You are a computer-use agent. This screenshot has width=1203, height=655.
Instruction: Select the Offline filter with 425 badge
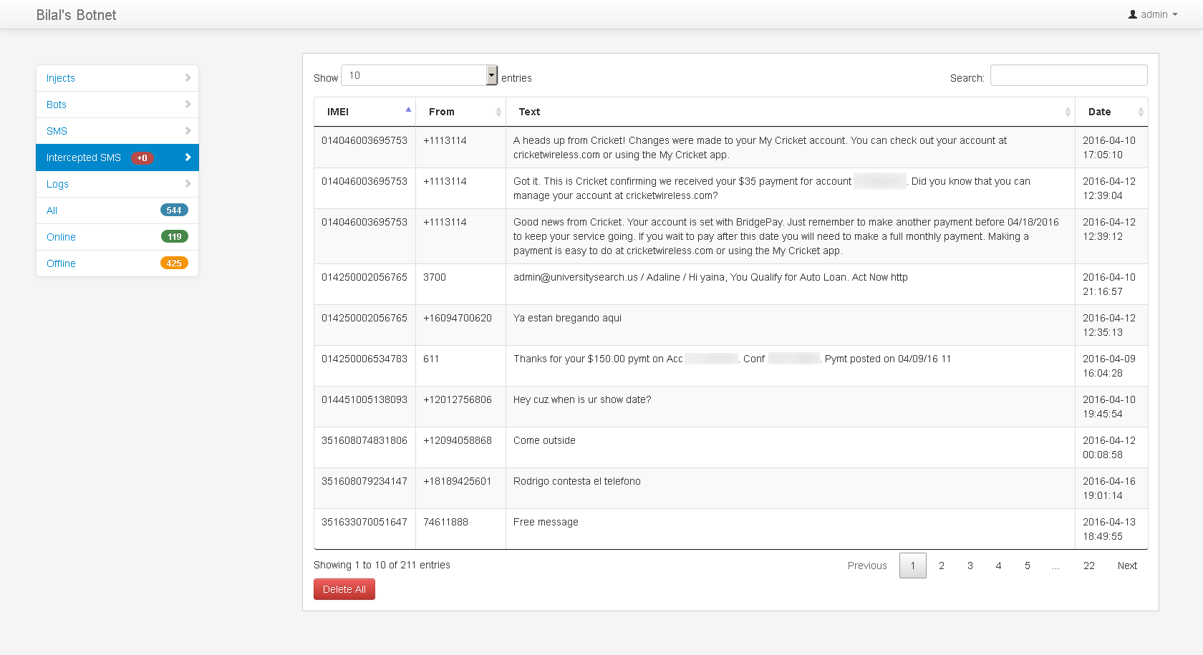pos(61,263)
